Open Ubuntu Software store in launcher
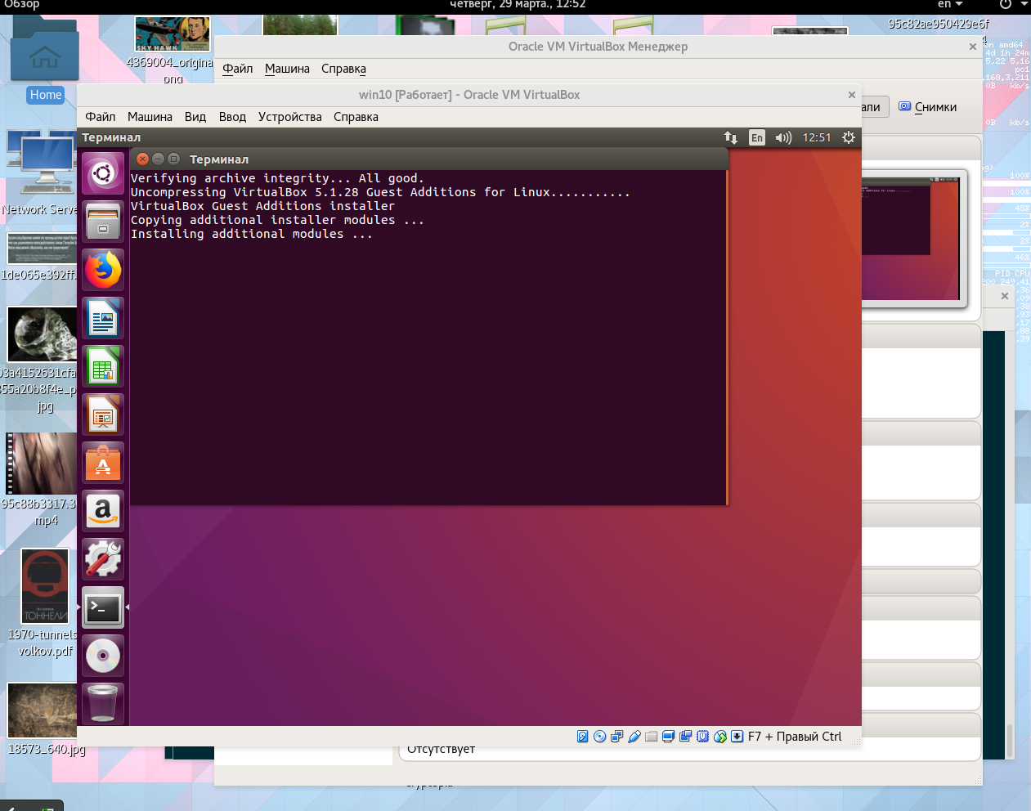Viewport: 1031px width, 811px height. point(103,462)
